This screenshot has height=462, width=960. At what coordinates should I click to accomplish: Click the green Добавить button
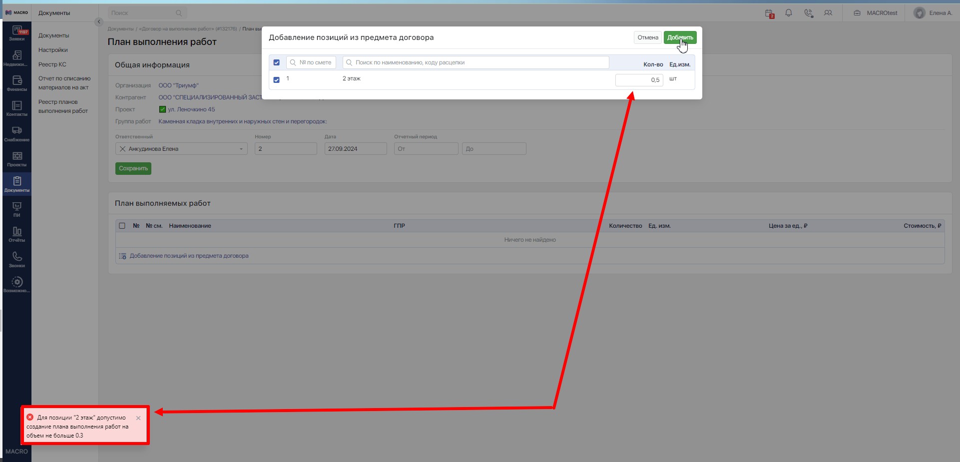pyautogui.click(x=680, y=37)
